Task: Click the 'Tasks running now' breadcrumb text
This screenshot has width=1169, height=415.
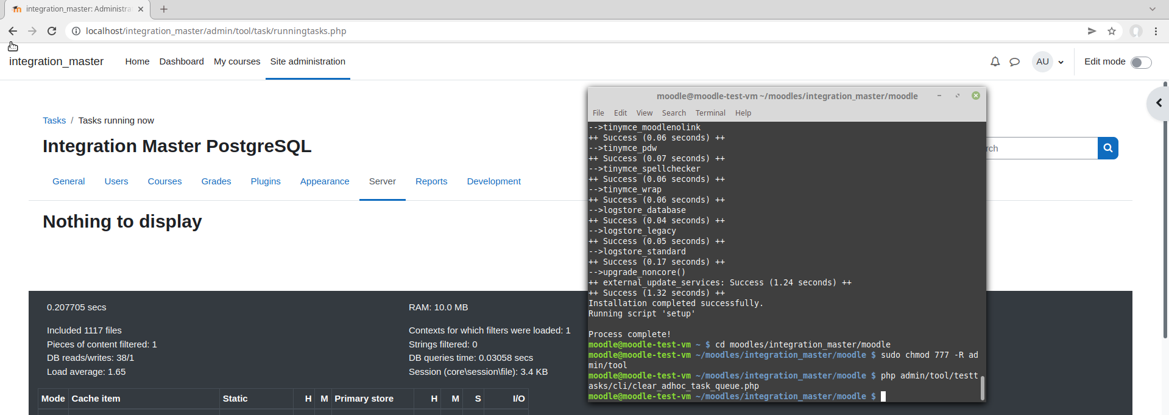Action: 116,120
